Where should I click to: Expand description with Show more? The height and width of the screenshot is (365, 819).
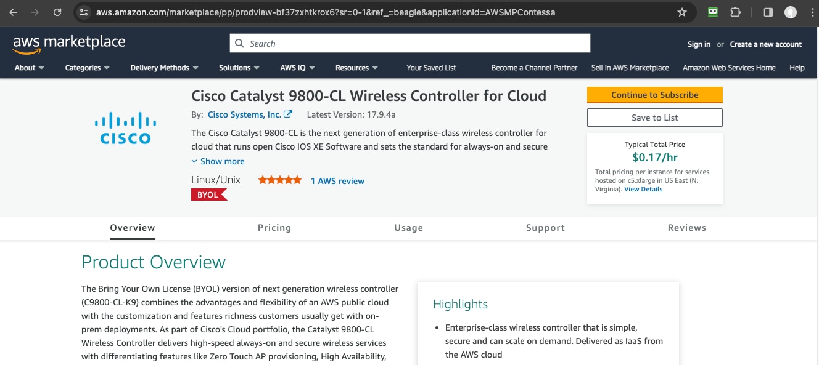[x=218, y=161]
